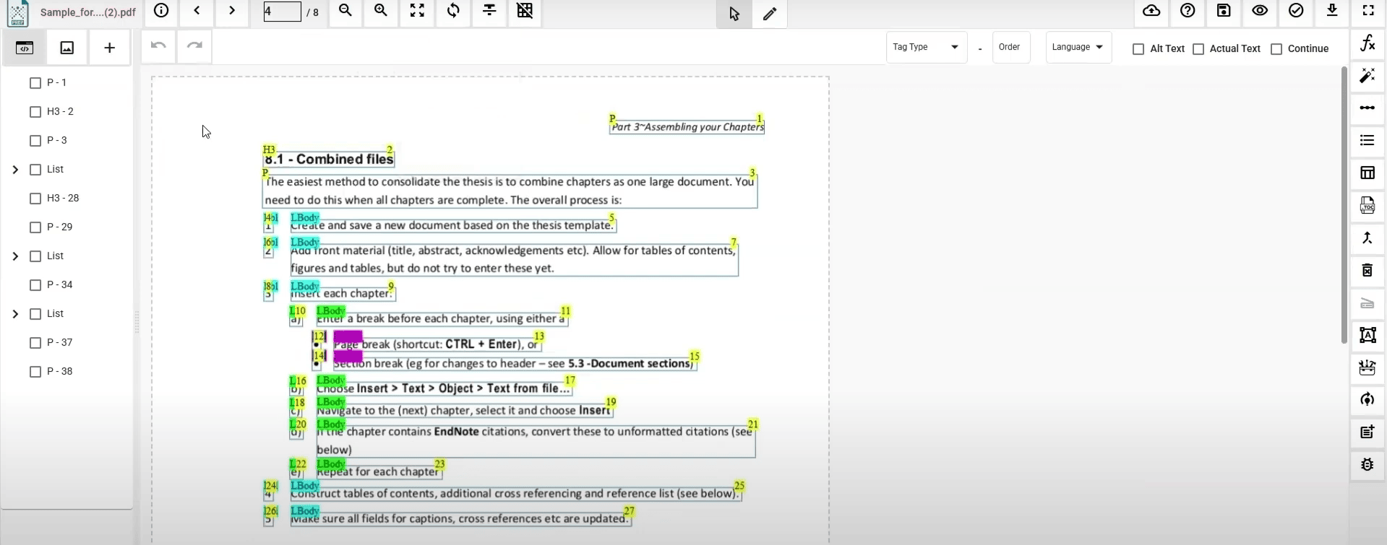Toggle preview with the eye icon
Screen dimensions: 1387x545
(1260, 11)
